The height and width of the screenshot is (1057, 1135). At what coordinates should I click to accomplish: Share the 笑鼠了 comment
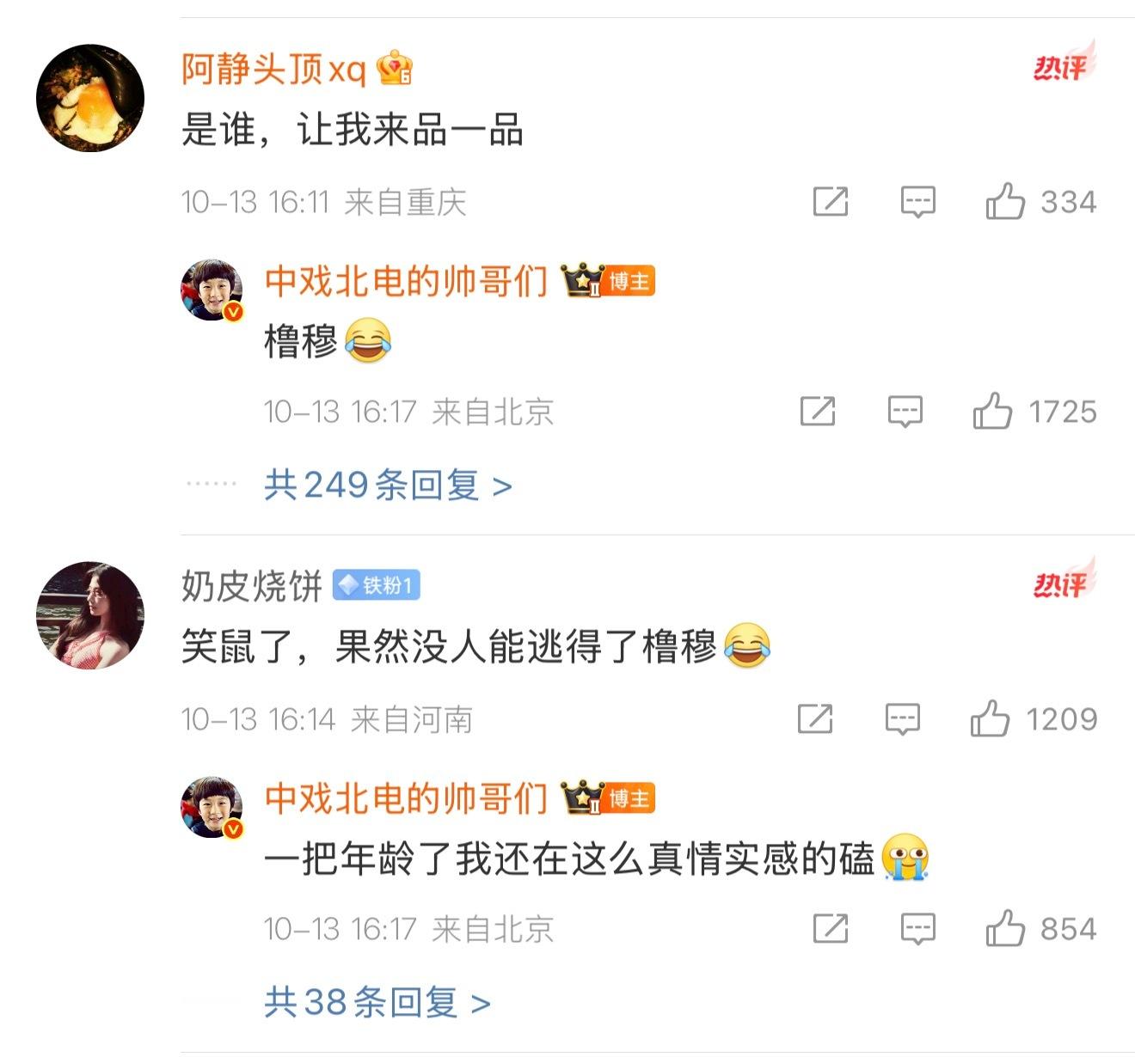[x=815, y=718]
